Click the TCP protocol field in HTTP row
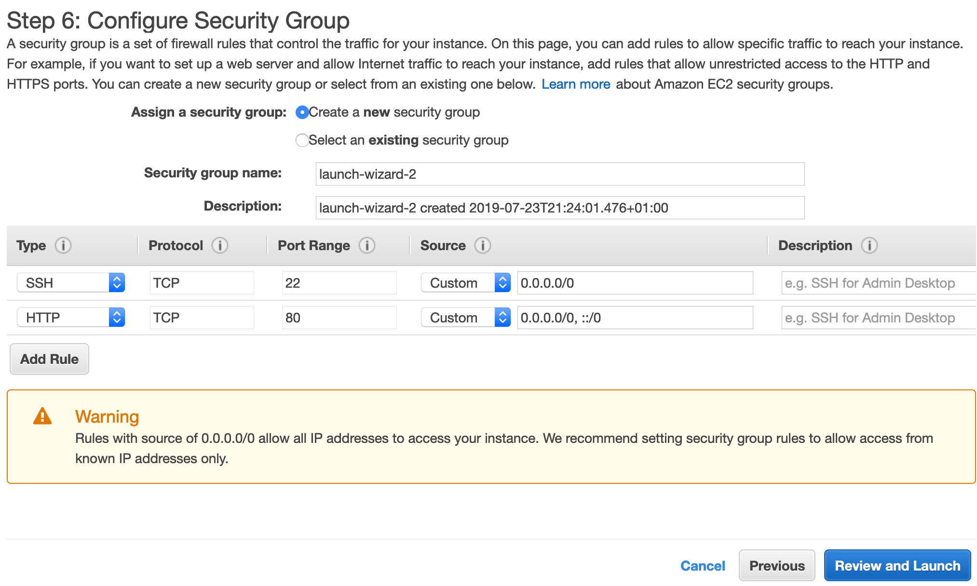This screenshot has height=586, width=977. pos(202,318)
